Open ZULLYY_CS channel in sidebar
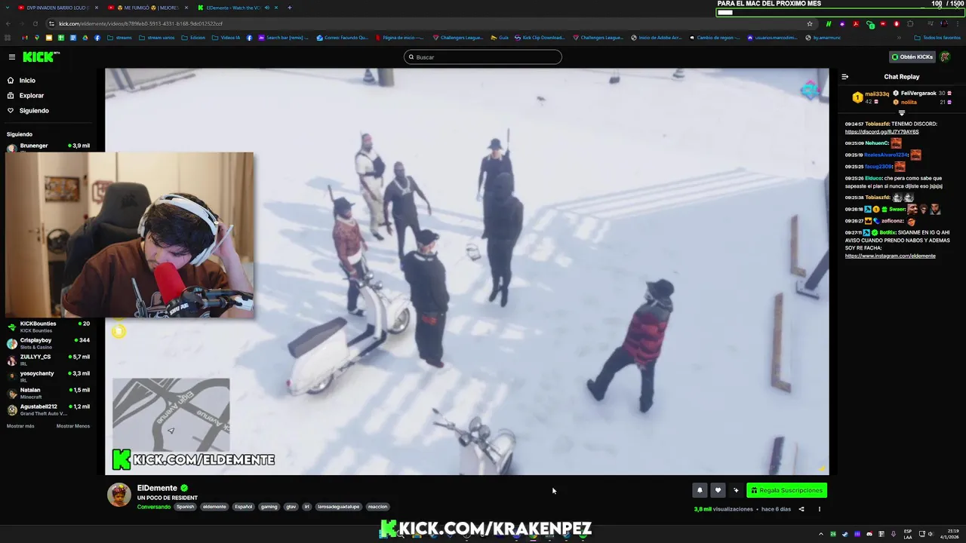The width and height of the screenshot is (966, 543). coord(48,360)
